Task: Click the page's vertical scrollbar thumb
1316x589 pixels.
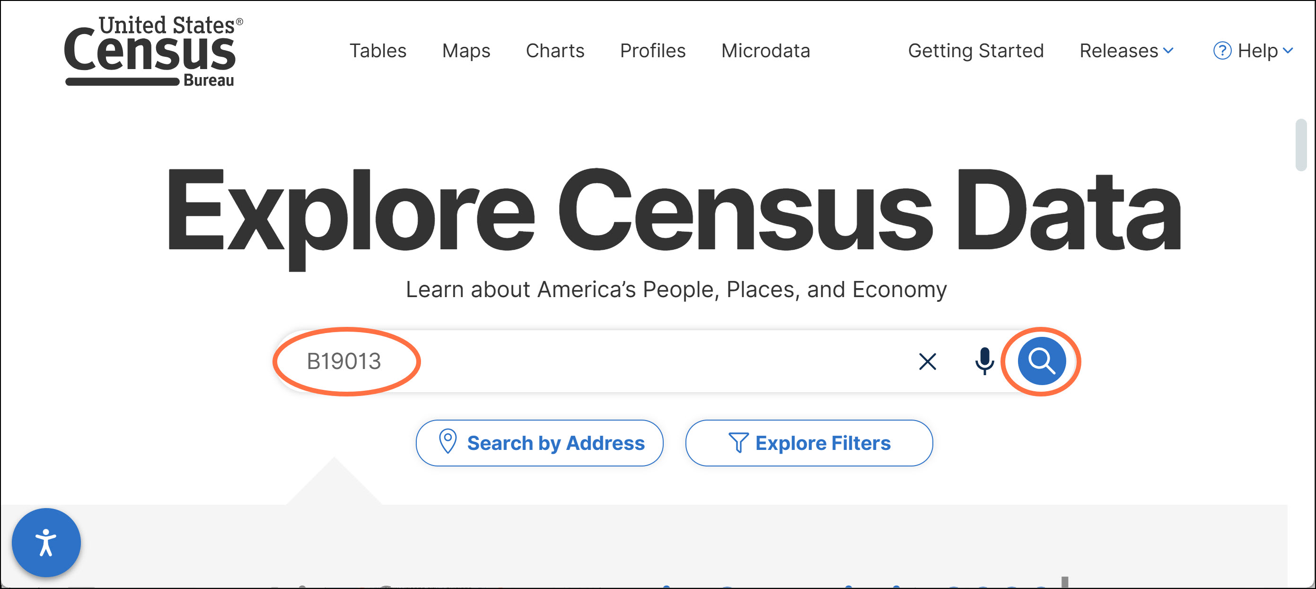Action: click(1301, 145)
